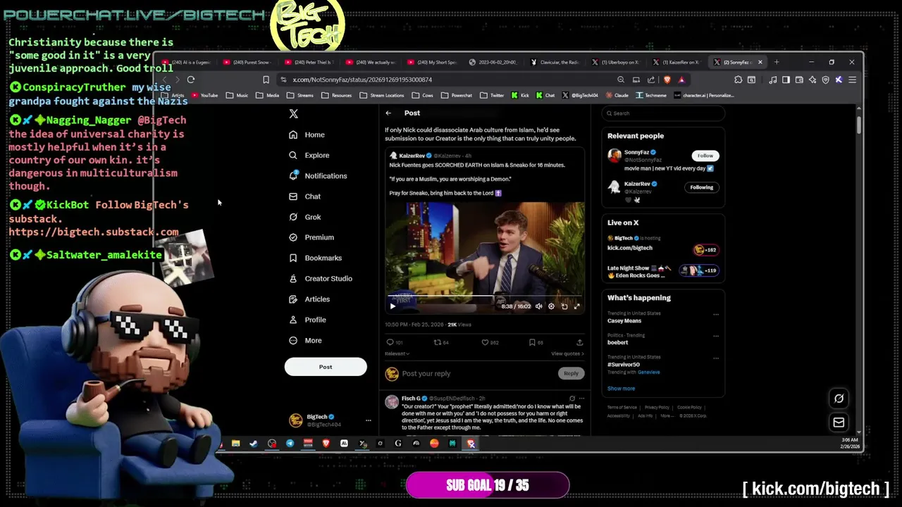
Task: Open Steam in the taskbar
Action: [x=254, y=444]
